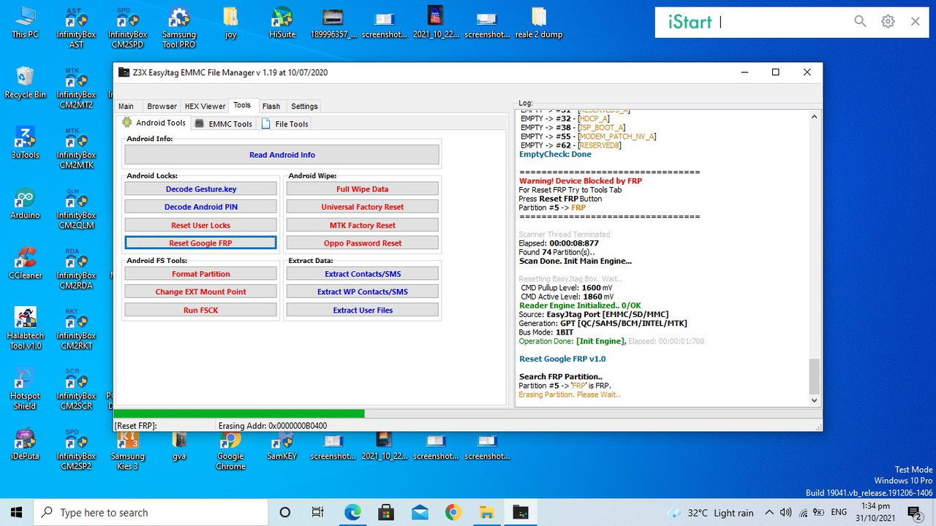The width and height of the screenshot is (936, 526).
Task: Click into the iStart search field
Action: (x=782, y=22)
